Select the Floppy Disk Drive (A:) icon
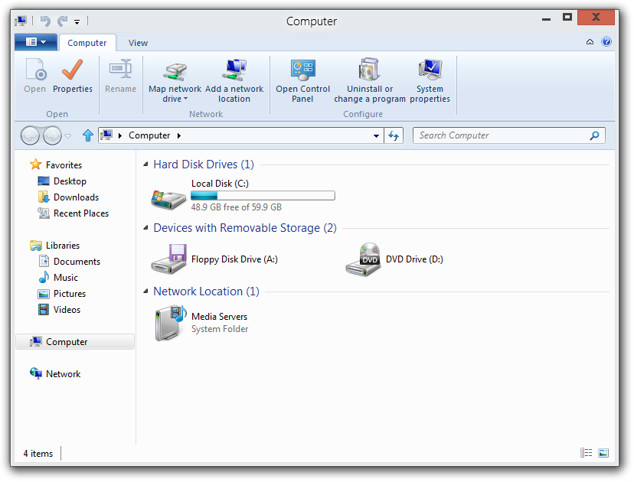This screenshot has width=634, height=482. click(x=168, y=259)
